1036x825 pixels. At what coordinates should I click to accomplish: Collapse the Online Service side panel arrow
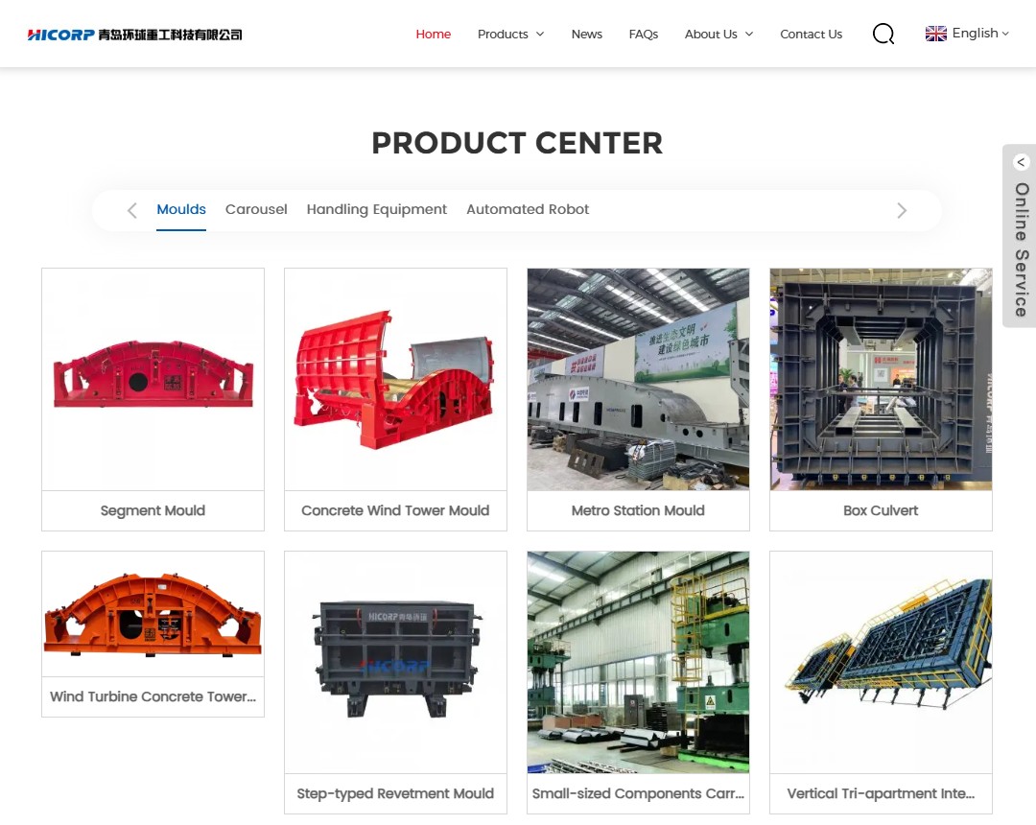pyautogui.click(x=1021, y=162)
